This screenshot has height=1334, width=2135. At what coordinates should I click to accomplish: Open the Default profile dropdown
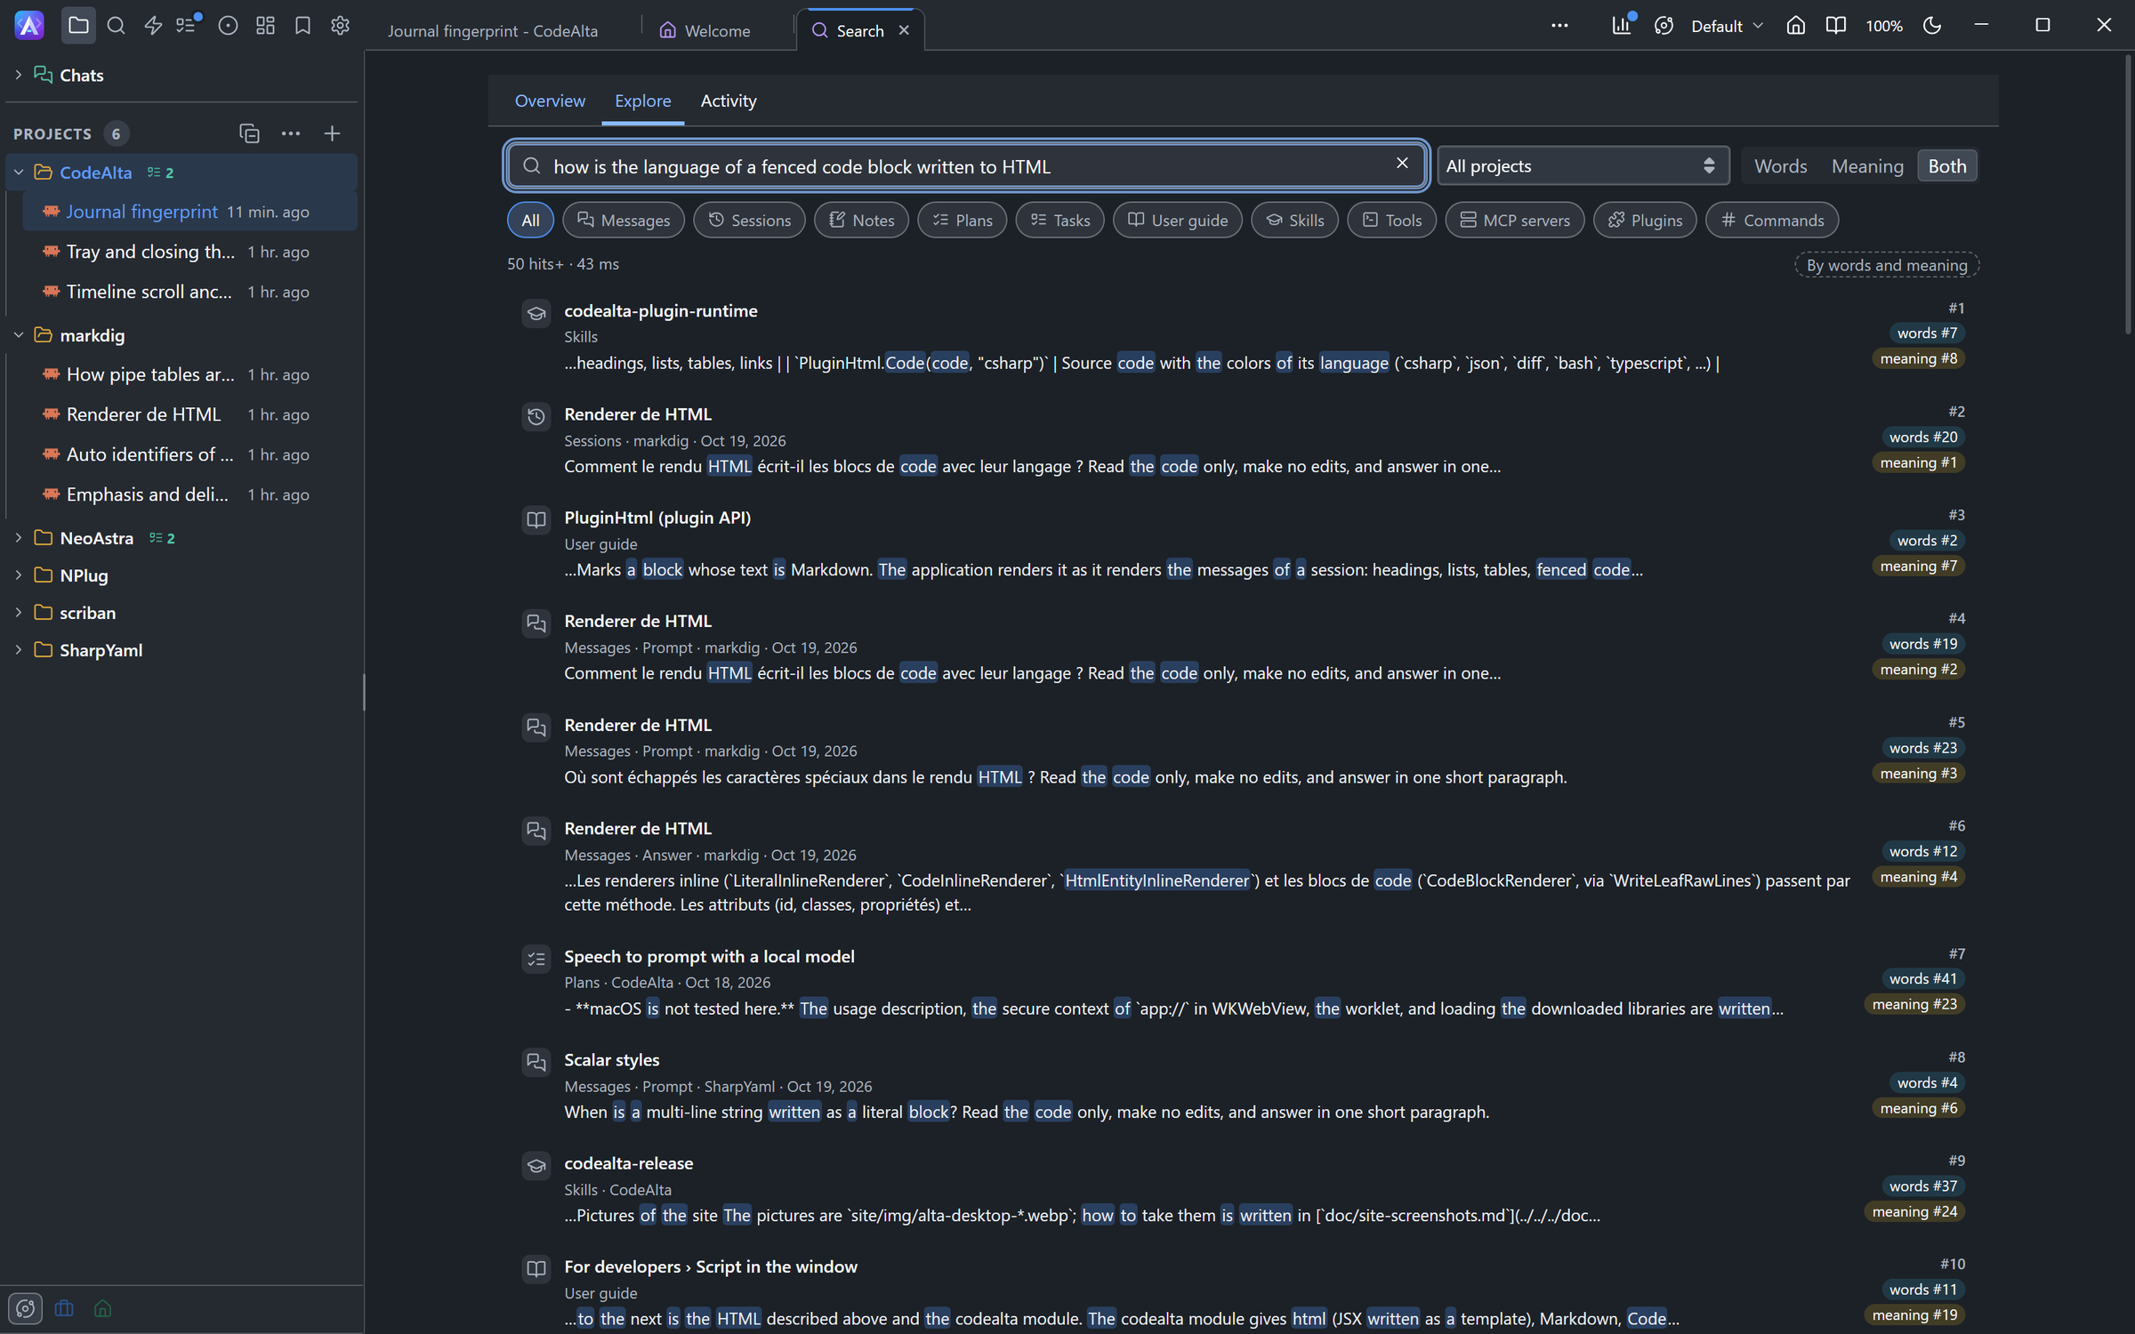[x=1726, y=26]
